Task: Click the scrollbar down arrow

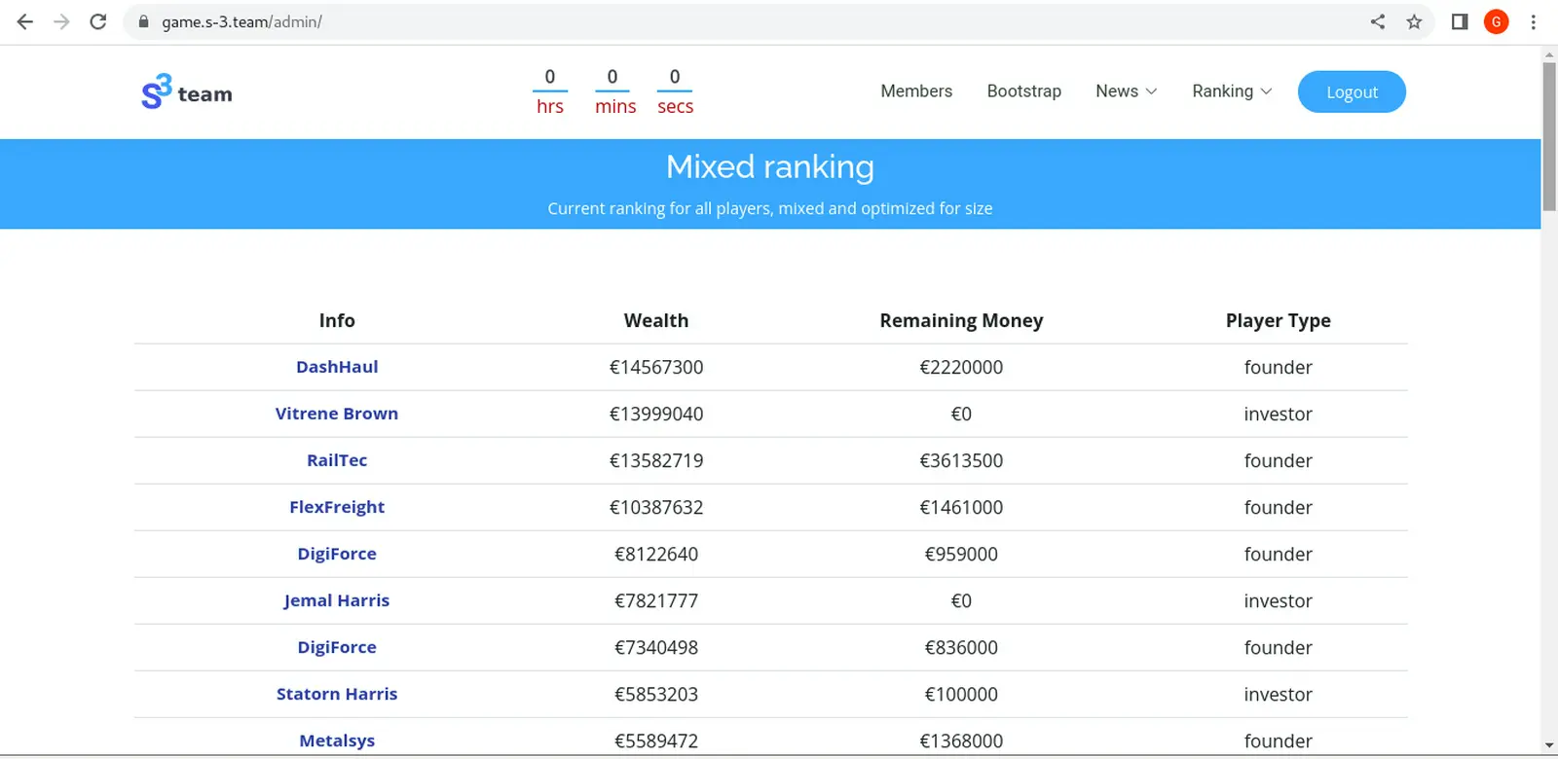Action: (x=1549, y=746)
